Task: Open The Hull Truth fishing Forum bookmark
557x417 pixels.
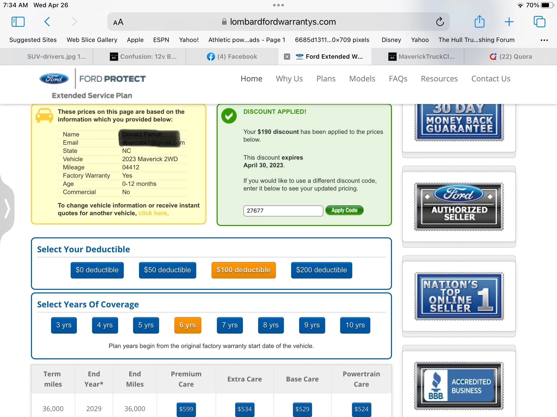Action: point(477,40)
